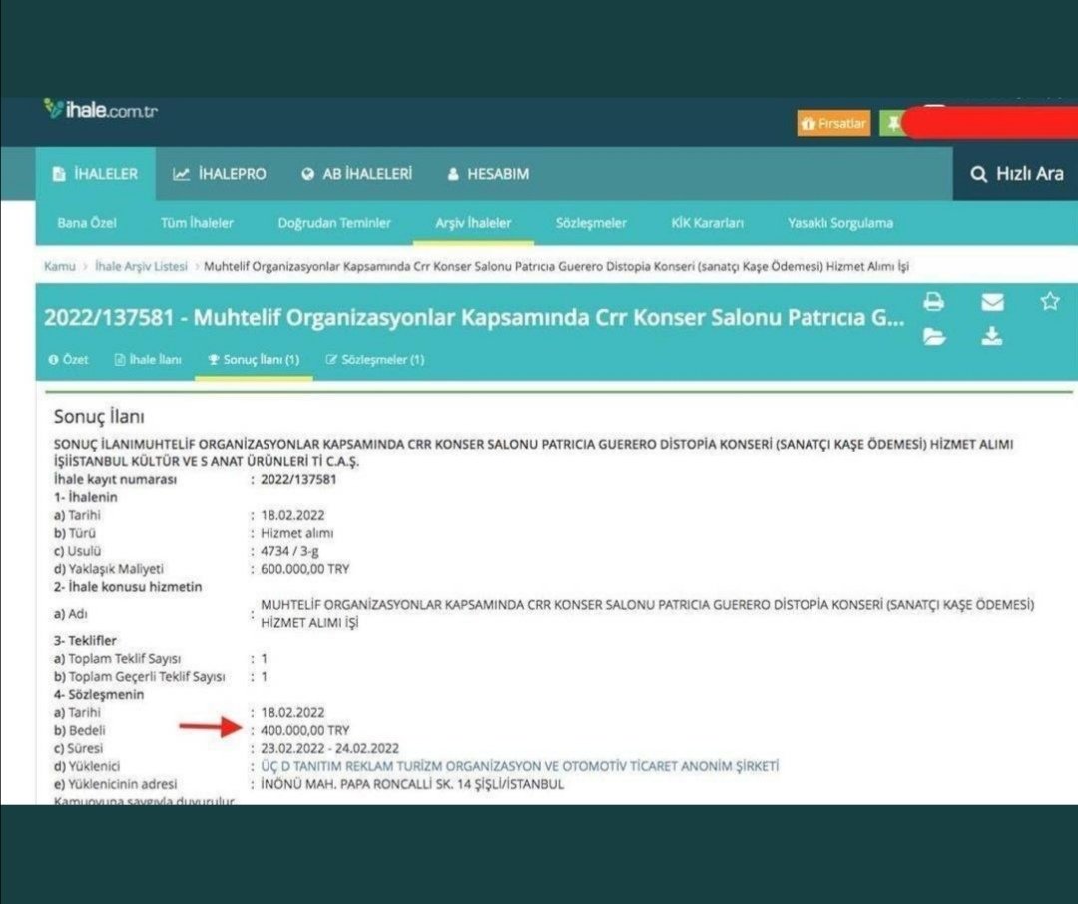
Task: Select contractor address İNÖNÜ MAH. PAPA RONCALLİ
Action: [412, 783]
